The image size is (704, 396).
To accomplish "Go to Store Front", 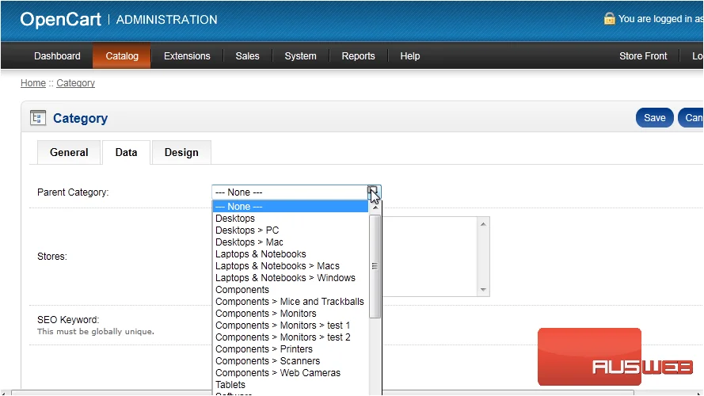I will (x=643, y=56).
